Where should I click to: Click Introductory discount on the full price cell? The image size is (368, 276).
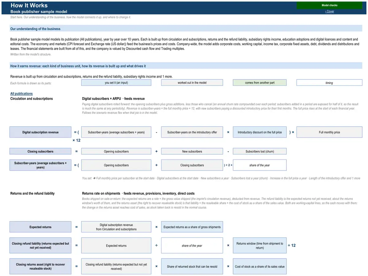(260, 132)
